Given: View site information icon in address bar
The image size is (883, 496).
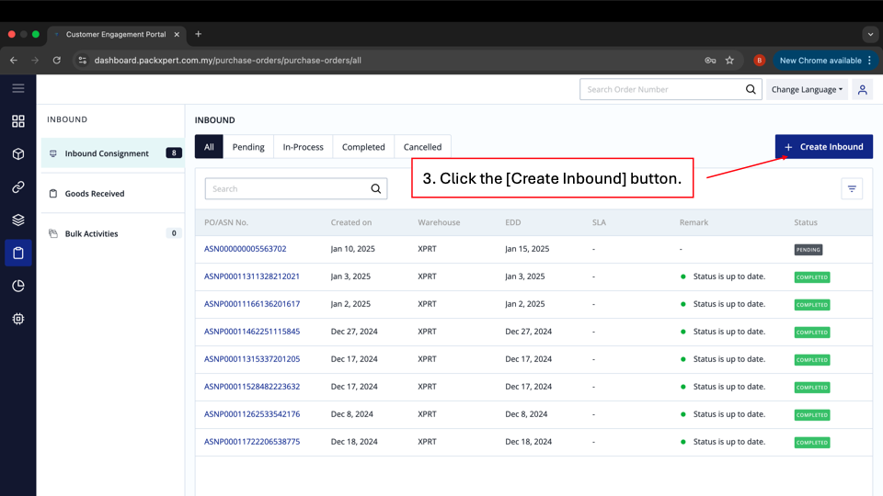Looking at the screenshot, I should pyautogui.click(x=82, y=61).
